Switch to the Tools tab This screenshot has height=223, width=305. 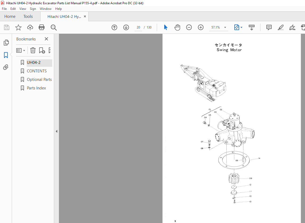point(28,16)
